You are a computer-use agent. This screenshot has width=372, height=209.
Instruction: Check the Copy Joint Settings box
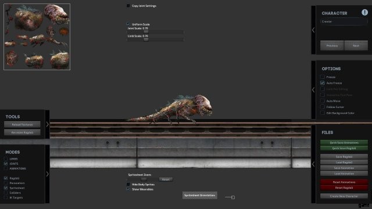click(128, 6)
